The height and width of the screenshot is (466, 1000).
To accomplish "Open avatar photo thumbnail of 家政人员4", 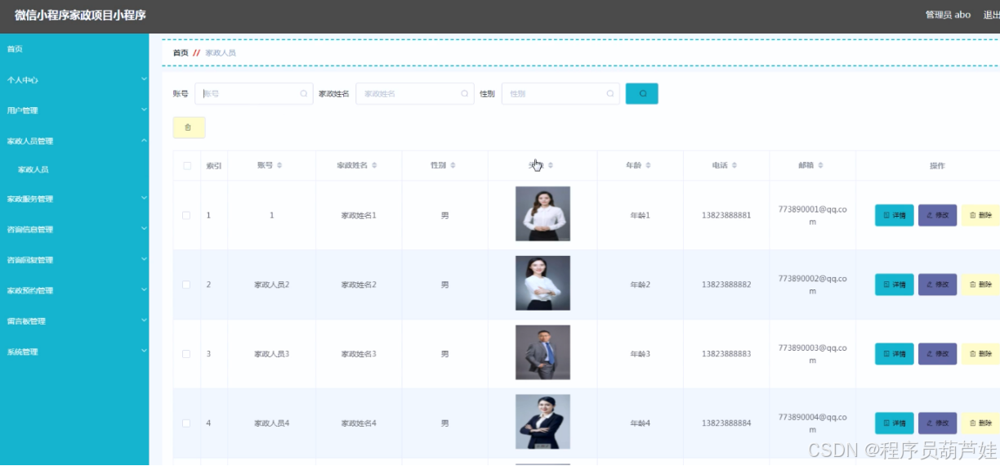I will pos(542,422).
